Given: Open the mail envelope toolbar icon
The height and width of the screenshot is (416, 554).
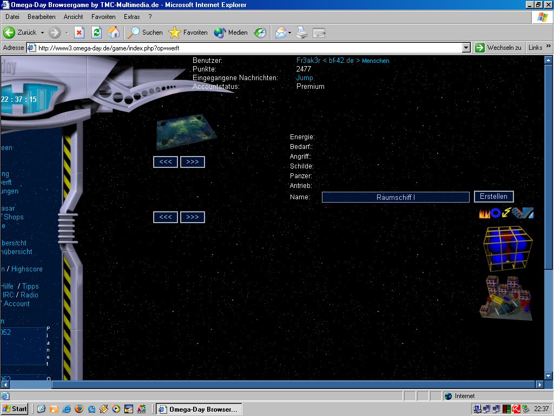Looking at the screenshot, I should 281,32.
